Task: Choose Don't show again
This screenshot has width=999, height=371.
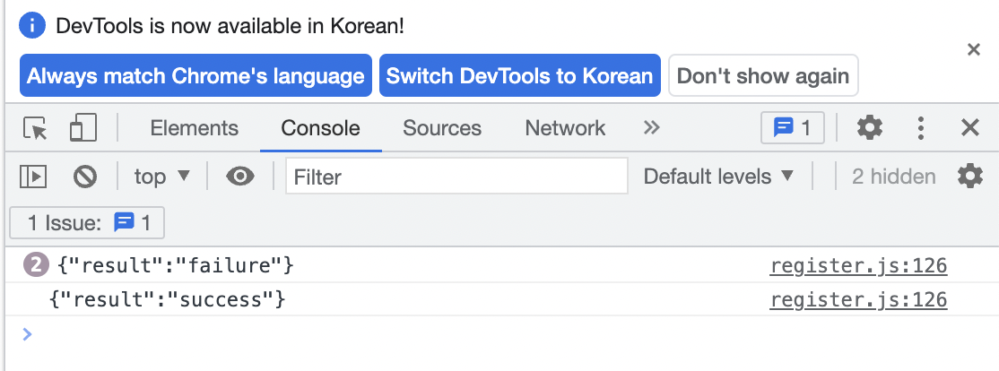Action: [762, 76]
